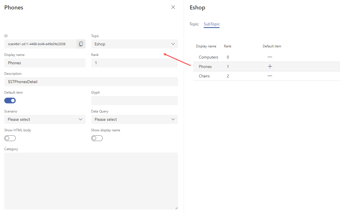Click the Phones panel heading

pos(14,8)
